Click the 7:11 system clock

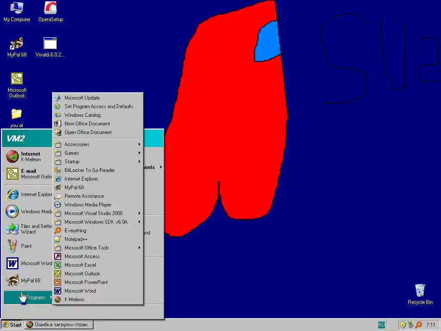click(x=431, y=325)
